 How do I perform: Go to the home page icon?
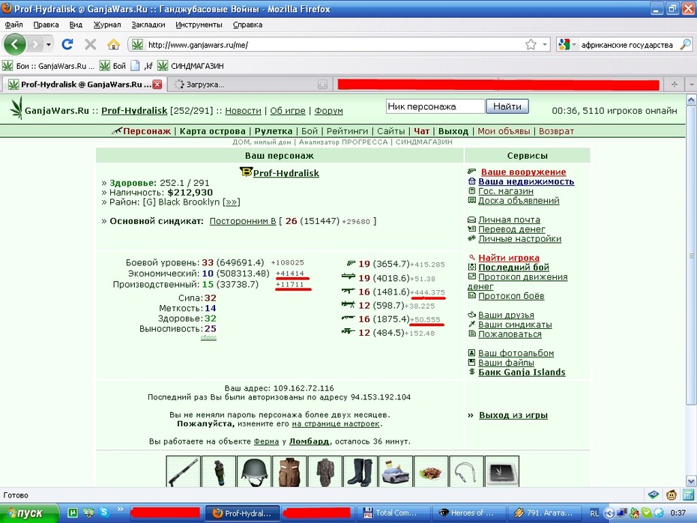coord(113,44)
